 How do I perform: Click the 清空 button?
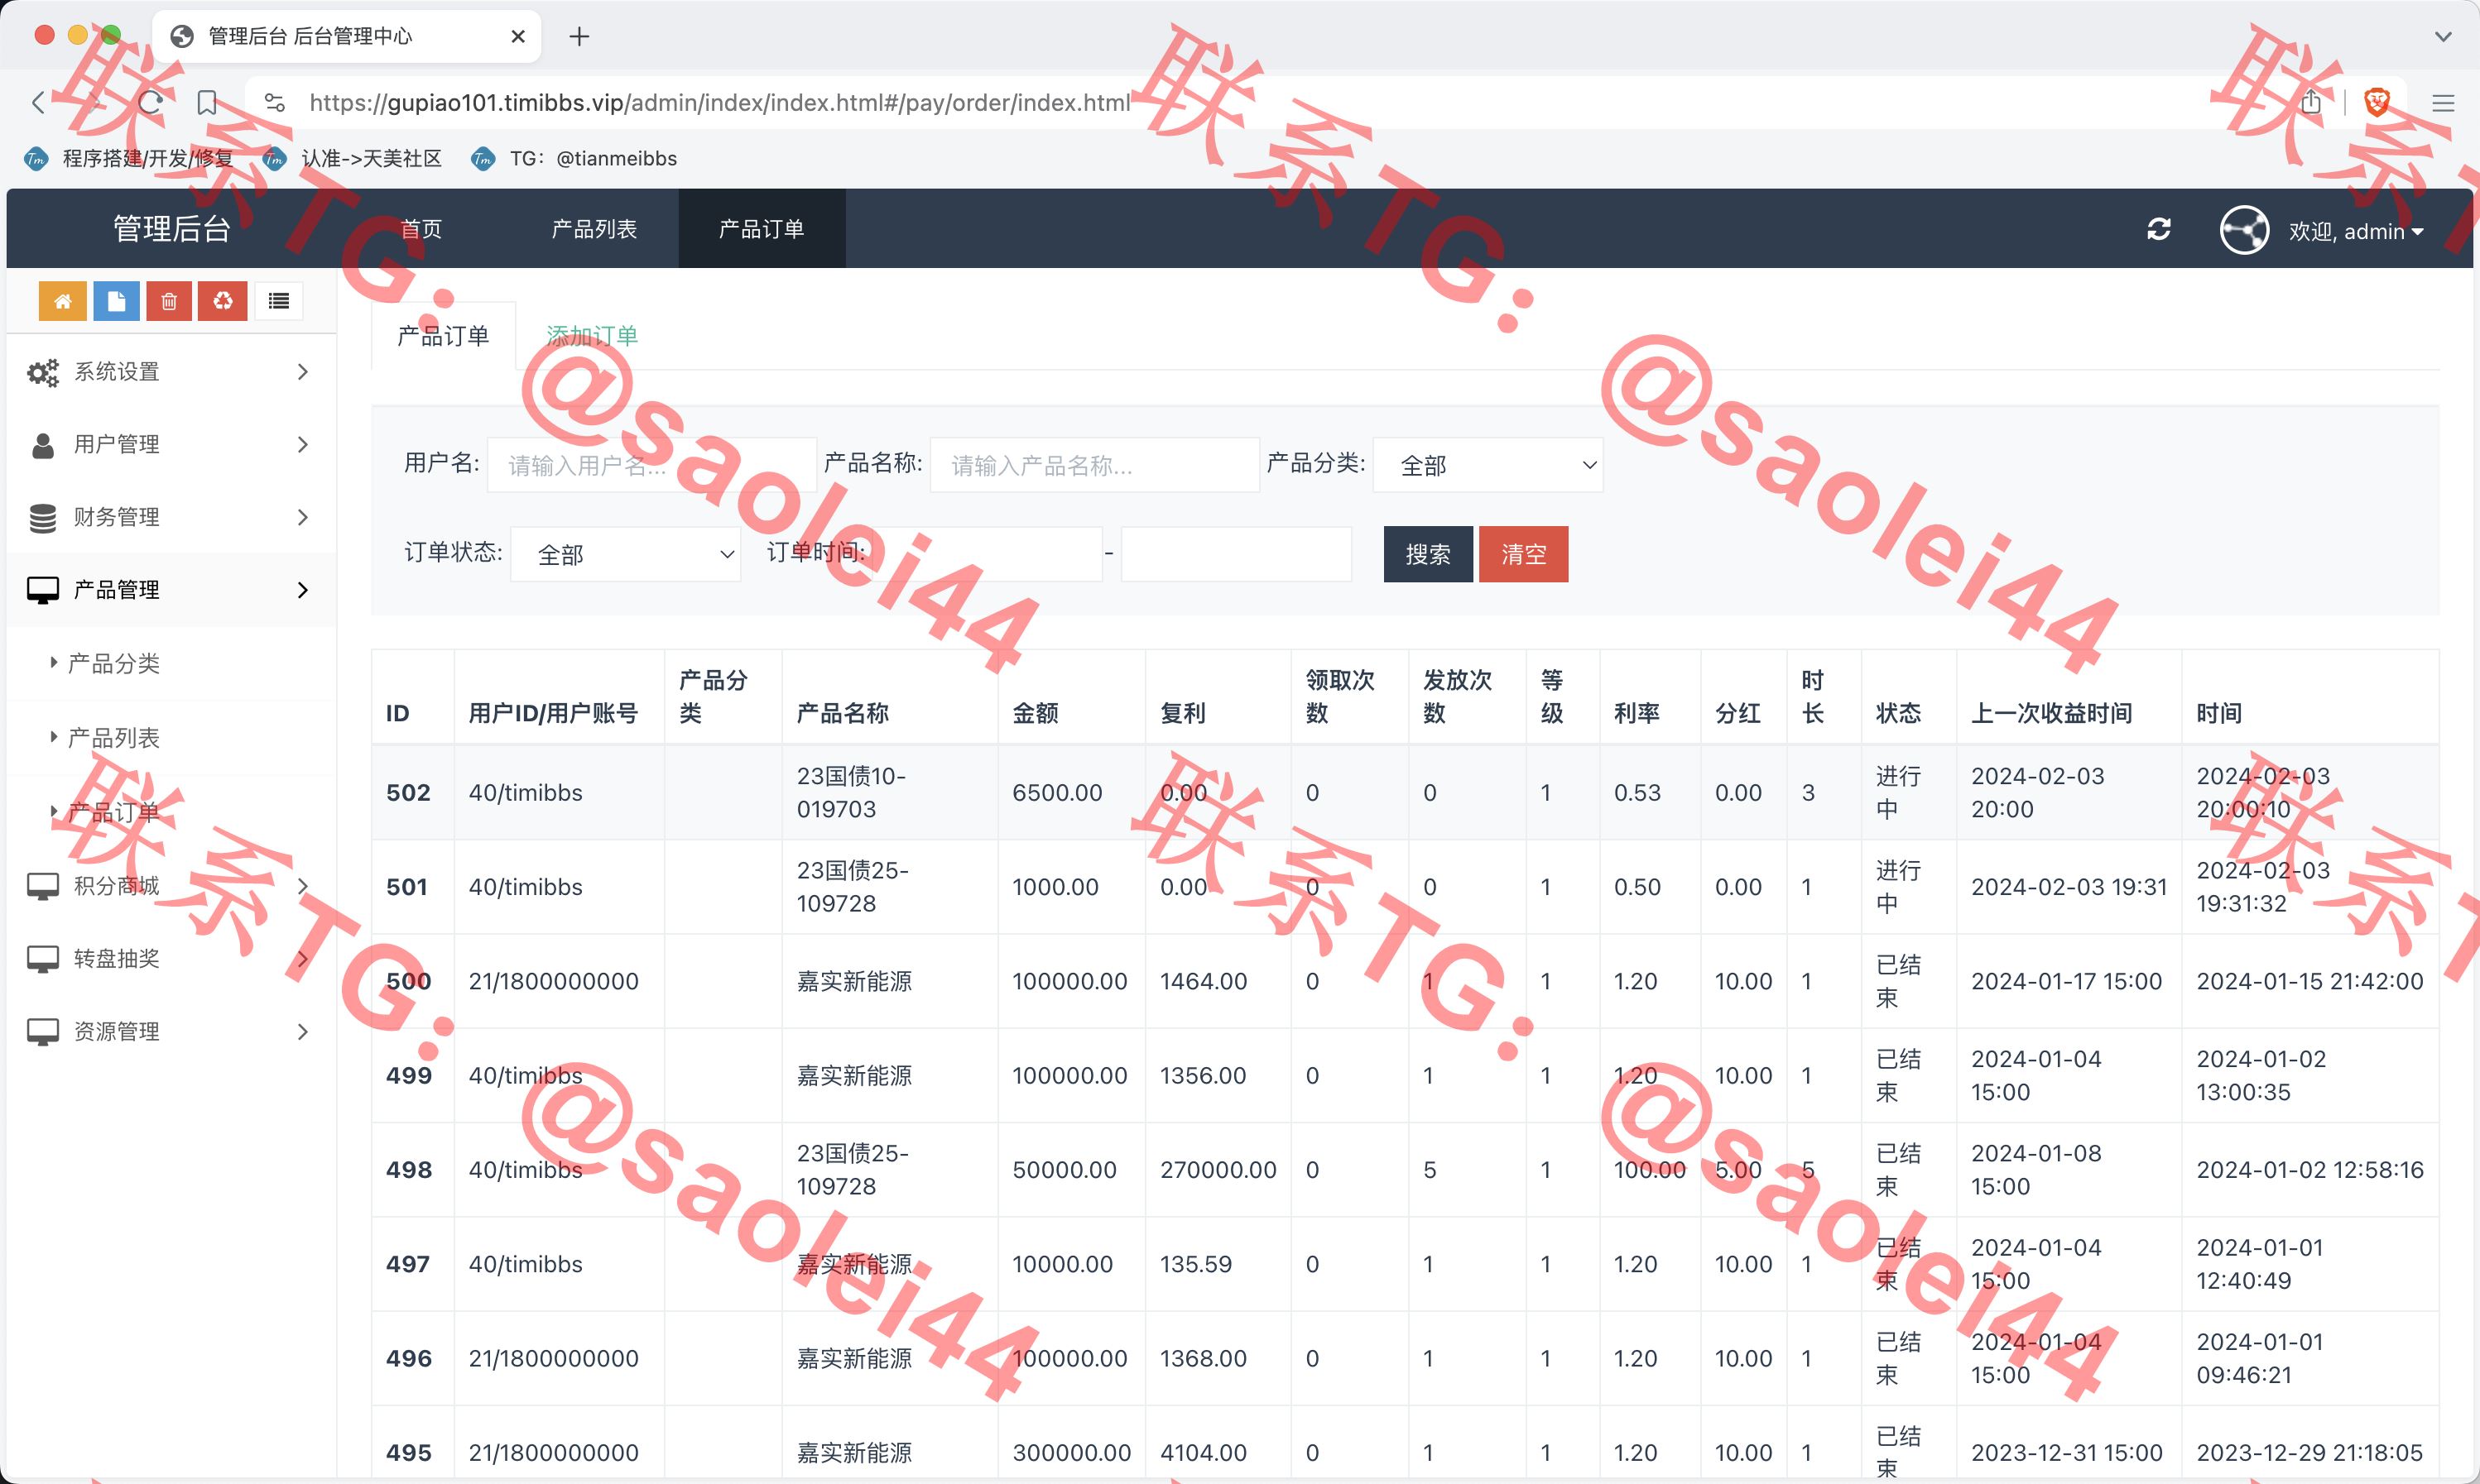(1524, 554)
